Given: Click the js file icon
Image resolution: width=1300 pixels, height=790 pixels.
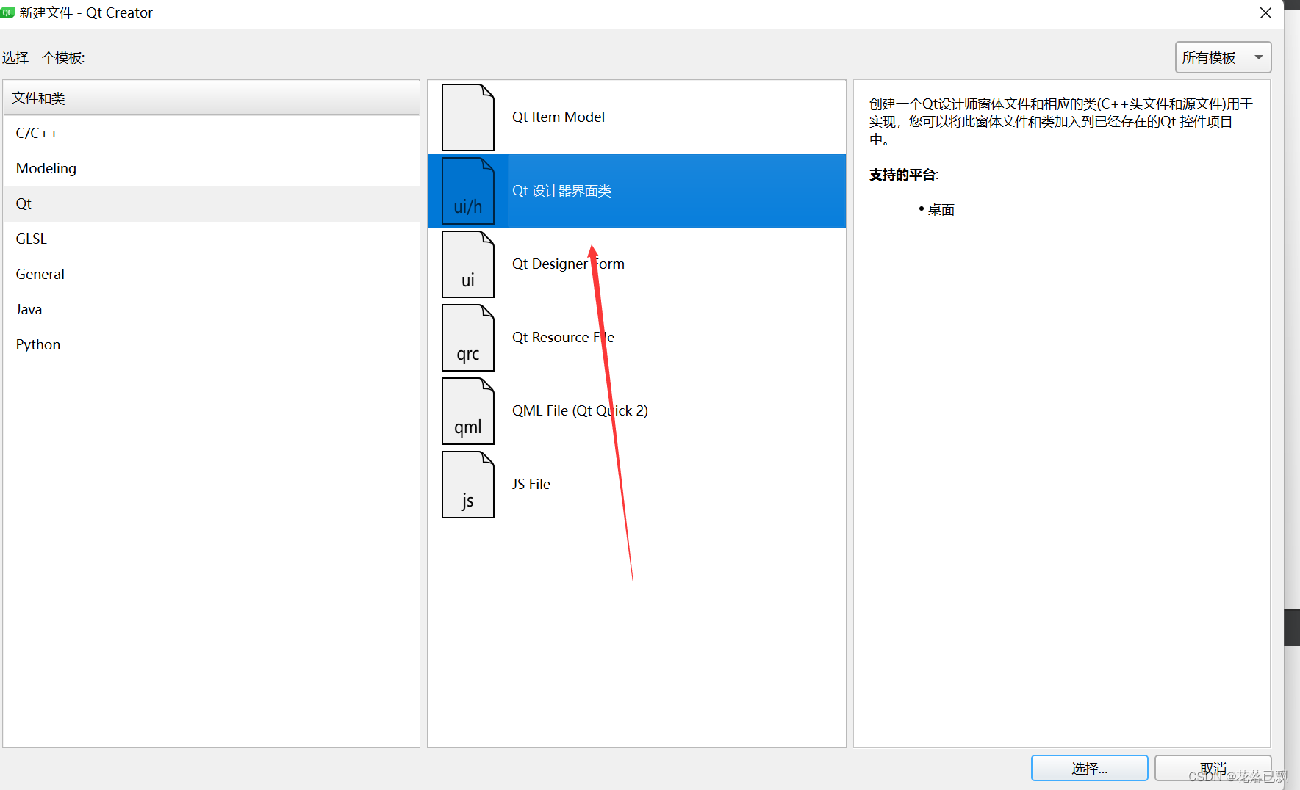Looking at the screenshot, I should [x=468, y=485].
